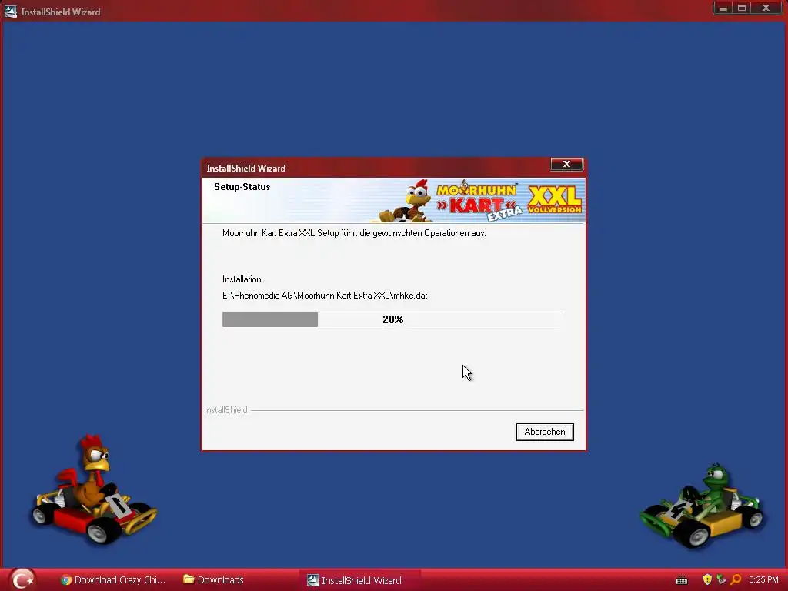The image size is (788, 591).
Task: Switch to the Download Crazy Chi... Chrome taskbar item
Action: (x=112, y=580)
